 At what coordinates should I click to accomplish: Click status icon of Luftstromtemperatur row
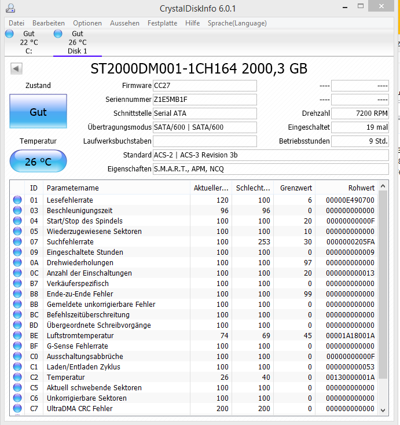(x=17, y=336)
